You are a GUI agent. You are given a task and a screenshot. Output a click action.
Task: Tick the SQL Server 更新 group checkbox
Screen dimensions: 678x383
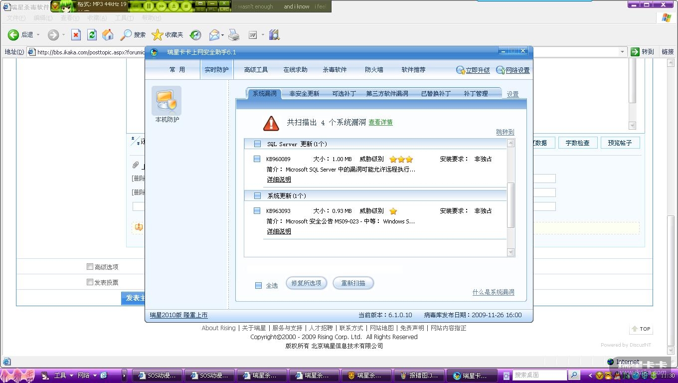tap(257, 144)
